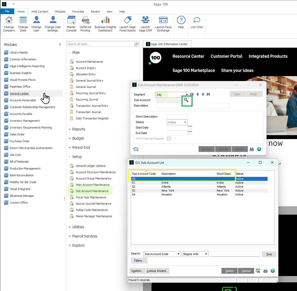Open the Lookup Wizard
This screenshot has width=297, height=291.
157,271
